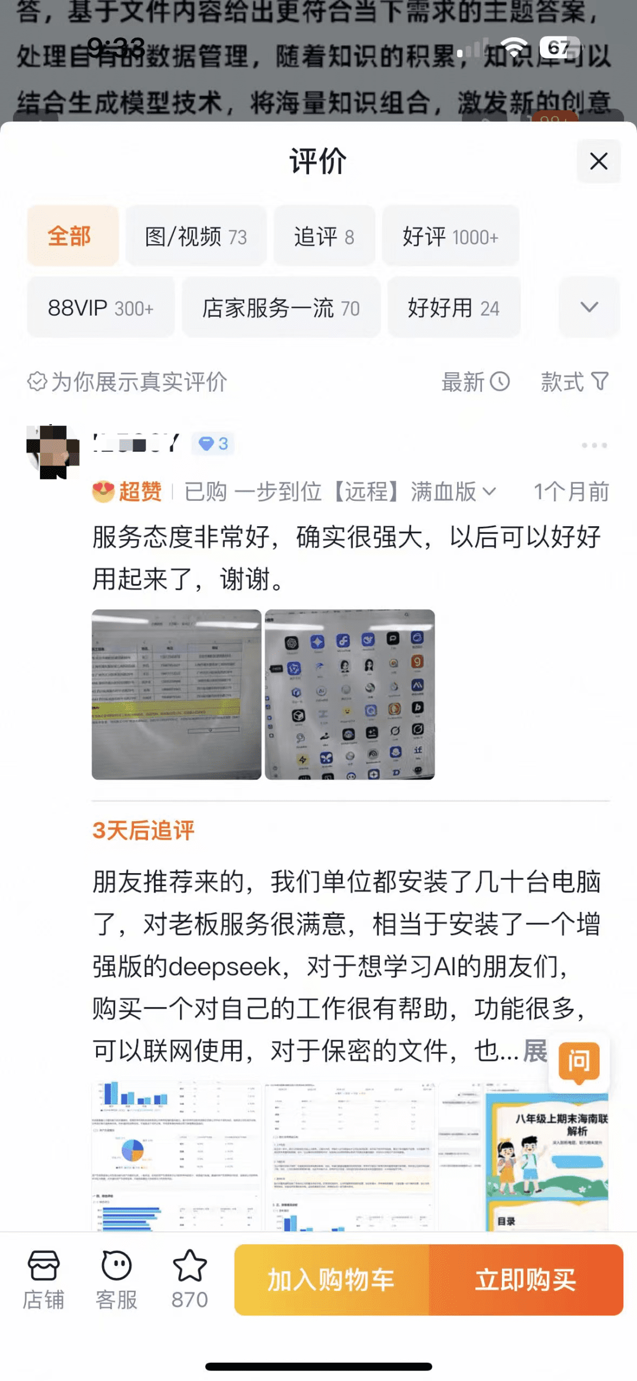
Task: Tap 加入购物车 add to cart
Action: (x=331, y=1280)
